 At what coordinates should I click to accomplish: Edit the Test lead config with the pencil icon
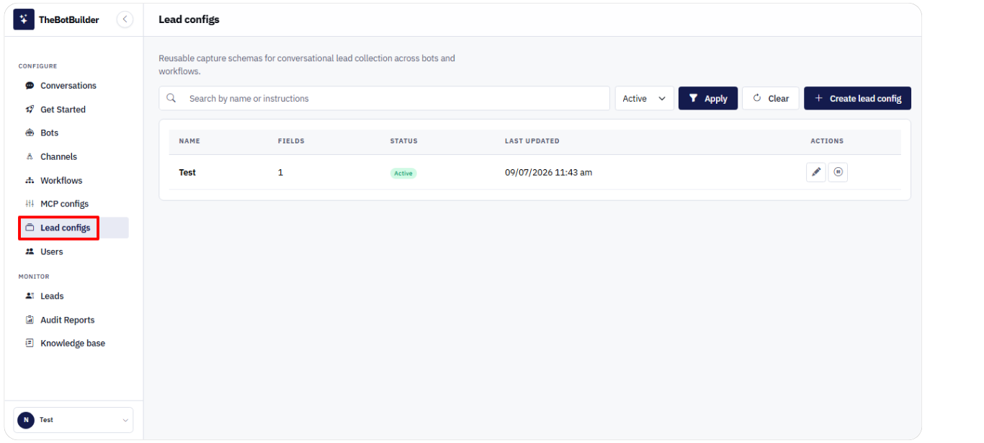tap(816, 172)
